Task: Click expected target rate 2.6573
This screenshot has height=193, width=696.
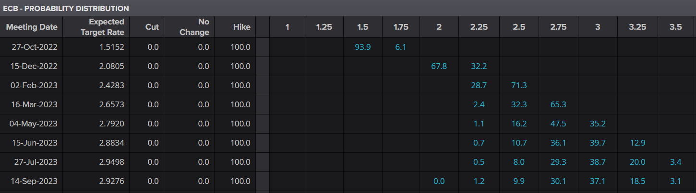Action: [112, 104]
